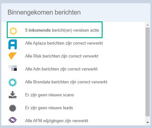The width and height of the screenshot is (152, 128).
Task: Click the orange Risk icon
Action: [13, 56]
